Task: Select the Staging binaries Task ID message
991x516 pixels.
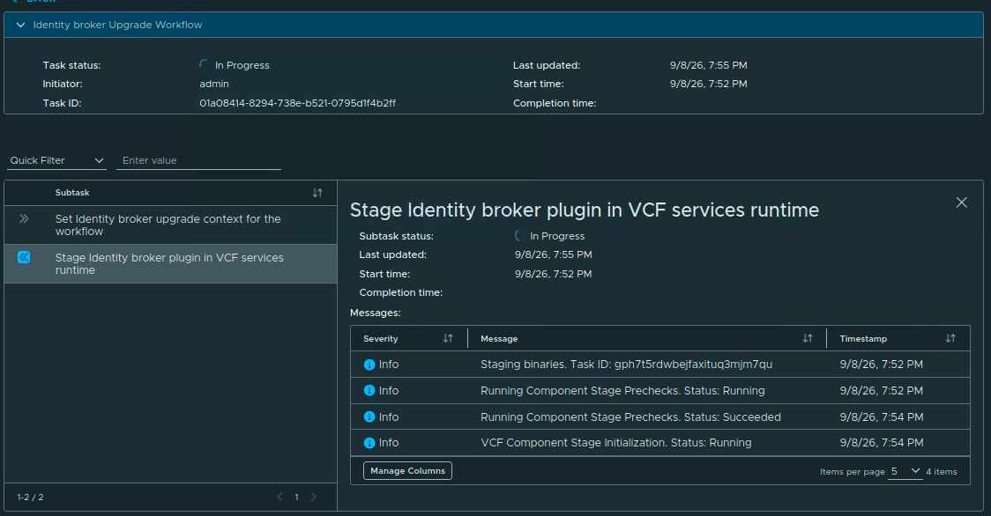Action: 626,365
